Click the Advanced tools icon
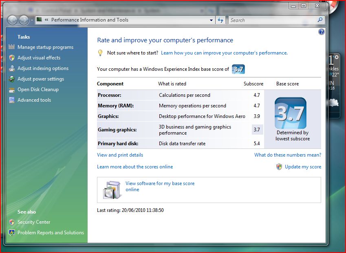This screenshot has width=346, height=253. [x=12, y=100]
